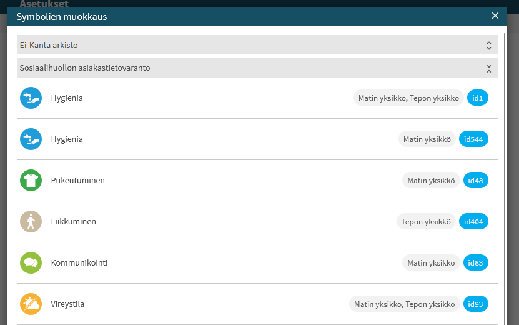Select the Kommunikointi speech bubbles icon
This screenshot has width=519, height=325.
point(31,262)
